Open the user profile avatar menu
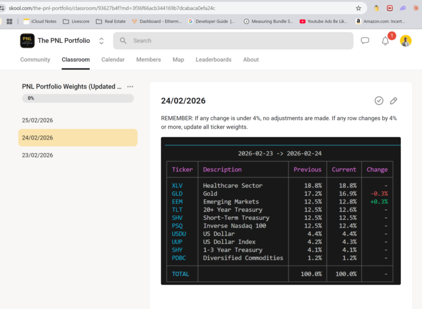This screenshot has width=422, height=309. point(406,40)
